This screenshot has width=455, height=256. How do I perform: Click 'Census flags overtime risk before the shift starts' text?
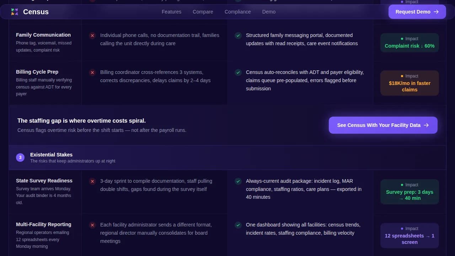coord(102,130)
